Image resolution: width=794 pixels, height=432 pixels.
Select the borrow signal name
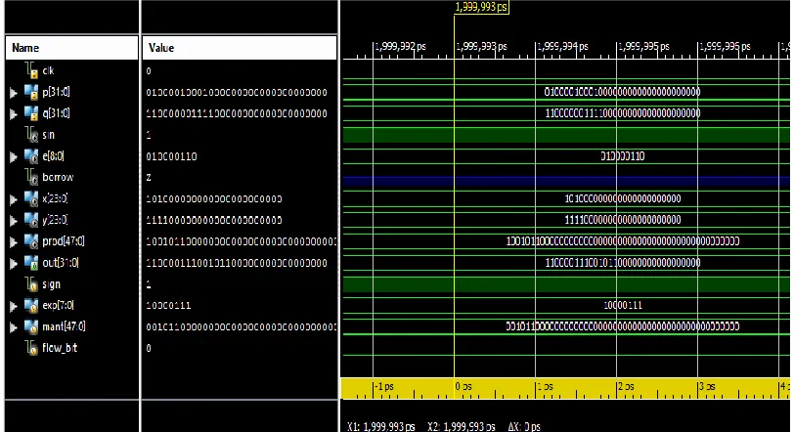58,178
